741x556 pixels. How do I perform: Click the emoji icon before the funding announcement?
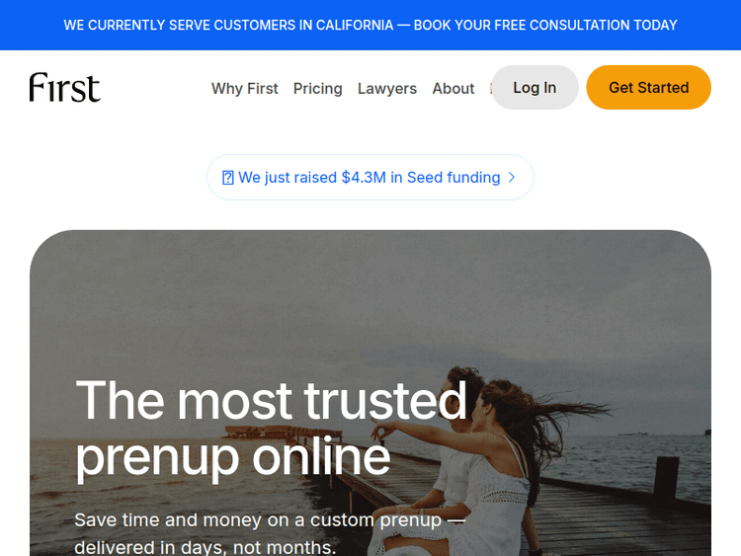228,178
